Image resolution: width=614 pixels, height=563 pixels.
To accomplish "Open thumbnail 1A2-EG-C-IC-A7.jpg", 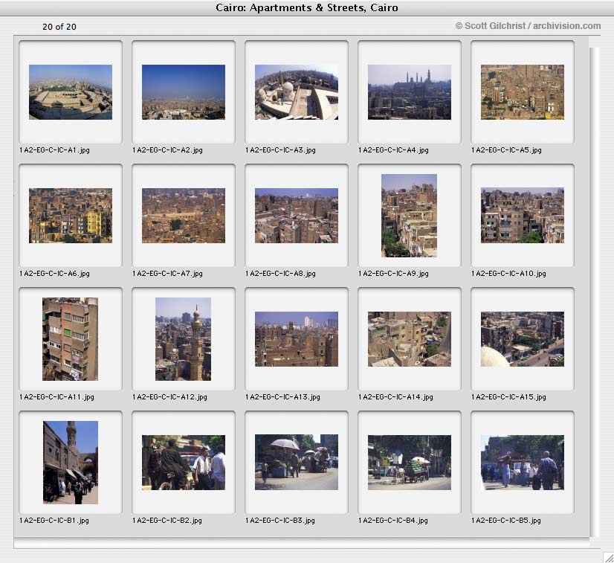I will 184,216.
